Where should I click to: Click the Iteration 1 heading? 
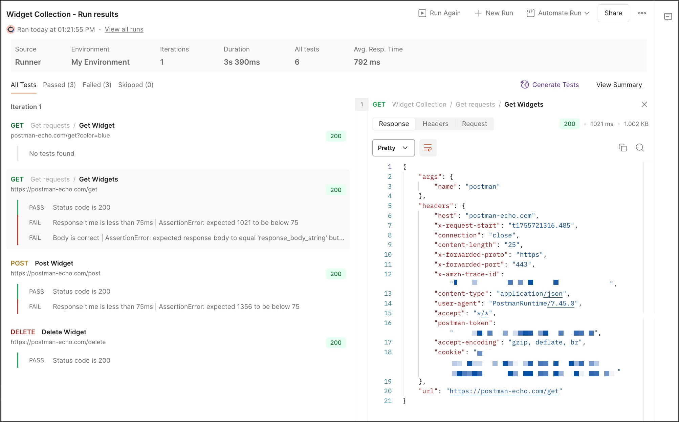tap(26, 107)
